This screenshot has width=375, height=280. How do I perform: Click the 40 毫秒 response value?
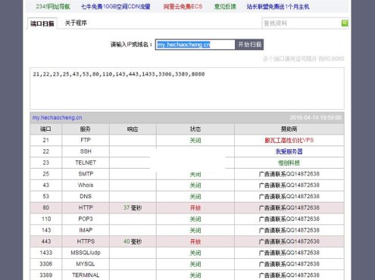(x=133, y=241)
